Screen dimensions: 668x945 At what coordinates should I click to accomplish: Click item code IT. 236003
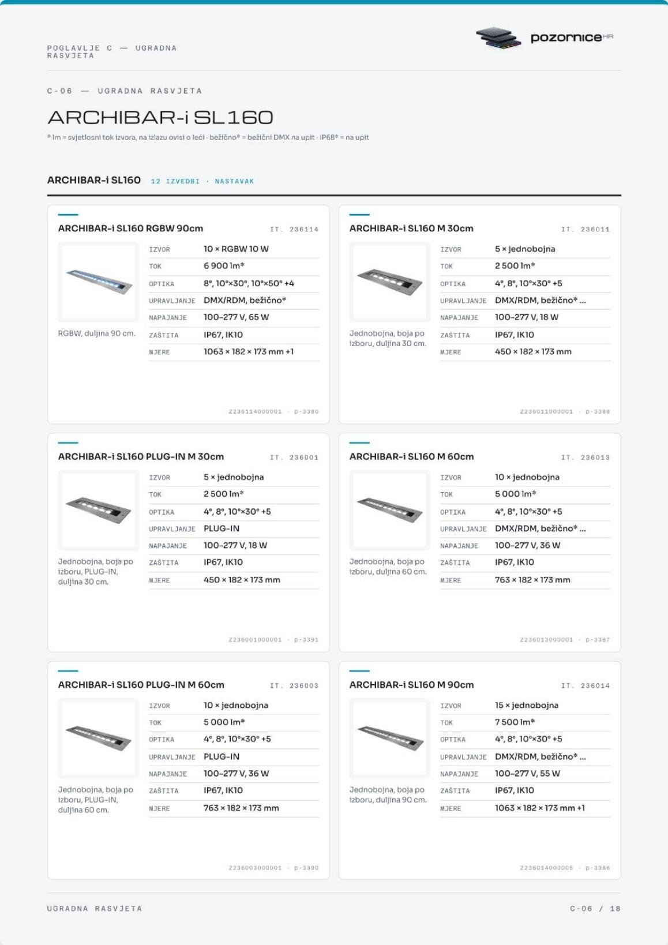(294, 685)
